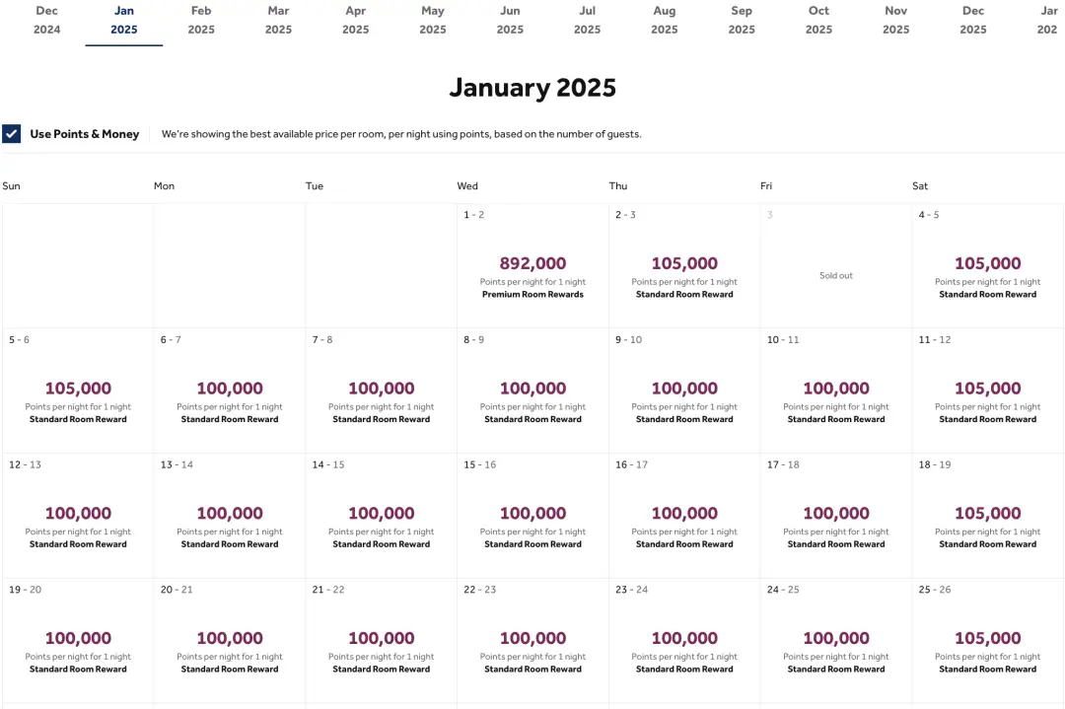Open the Dec 2025 month tab

click(x=973, y=20)
